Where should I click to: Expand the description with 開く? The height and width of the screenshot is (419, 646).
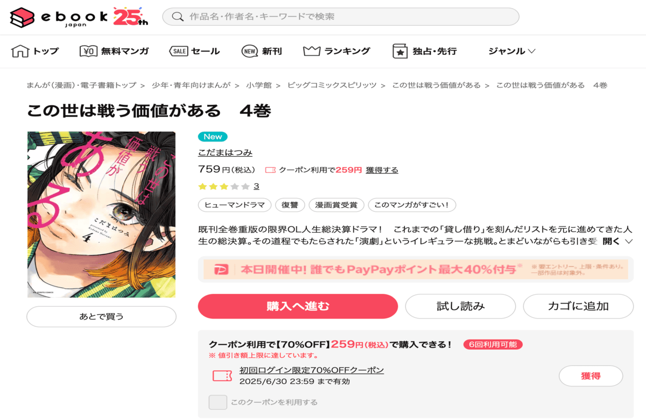(617, 241)
